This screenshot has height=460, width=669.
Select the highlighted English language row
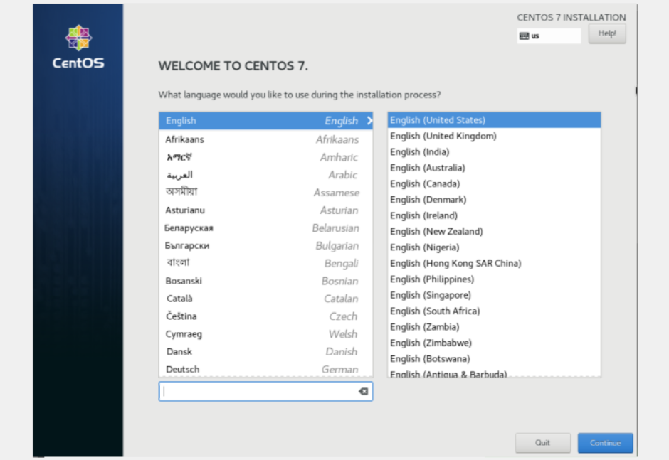pos(265,121)
